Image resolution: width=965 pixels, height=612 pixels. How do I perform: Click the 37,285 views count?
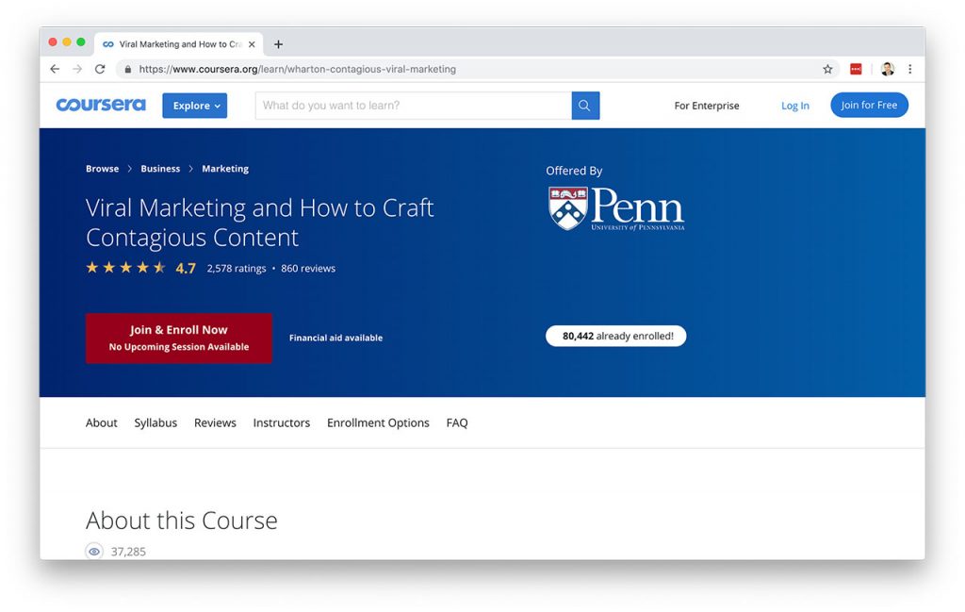tap(128, 552)
